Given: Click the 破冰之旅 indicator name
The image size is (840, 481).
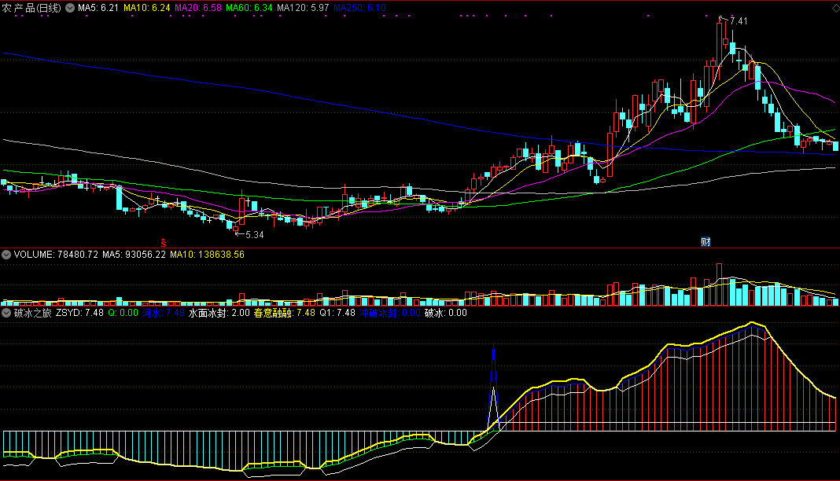Looking at the screenshot, I should click(x=33, y=313).
